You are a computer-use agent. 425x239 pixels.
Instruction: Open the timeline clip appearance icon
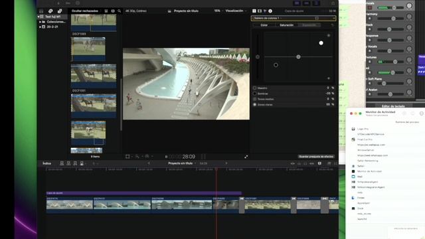coord(319,164)
